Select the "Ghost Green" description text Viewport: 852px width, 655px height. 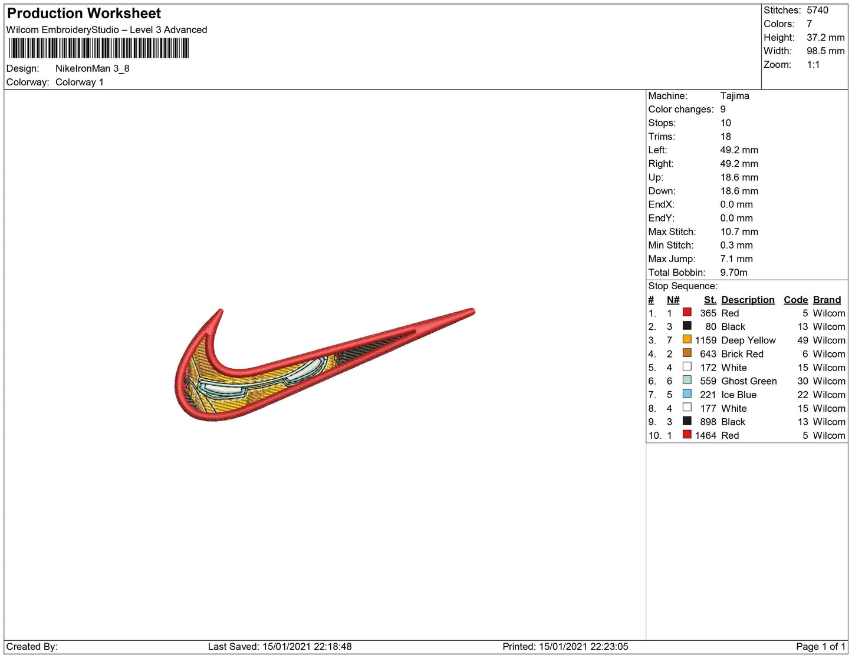coord(749,381)
